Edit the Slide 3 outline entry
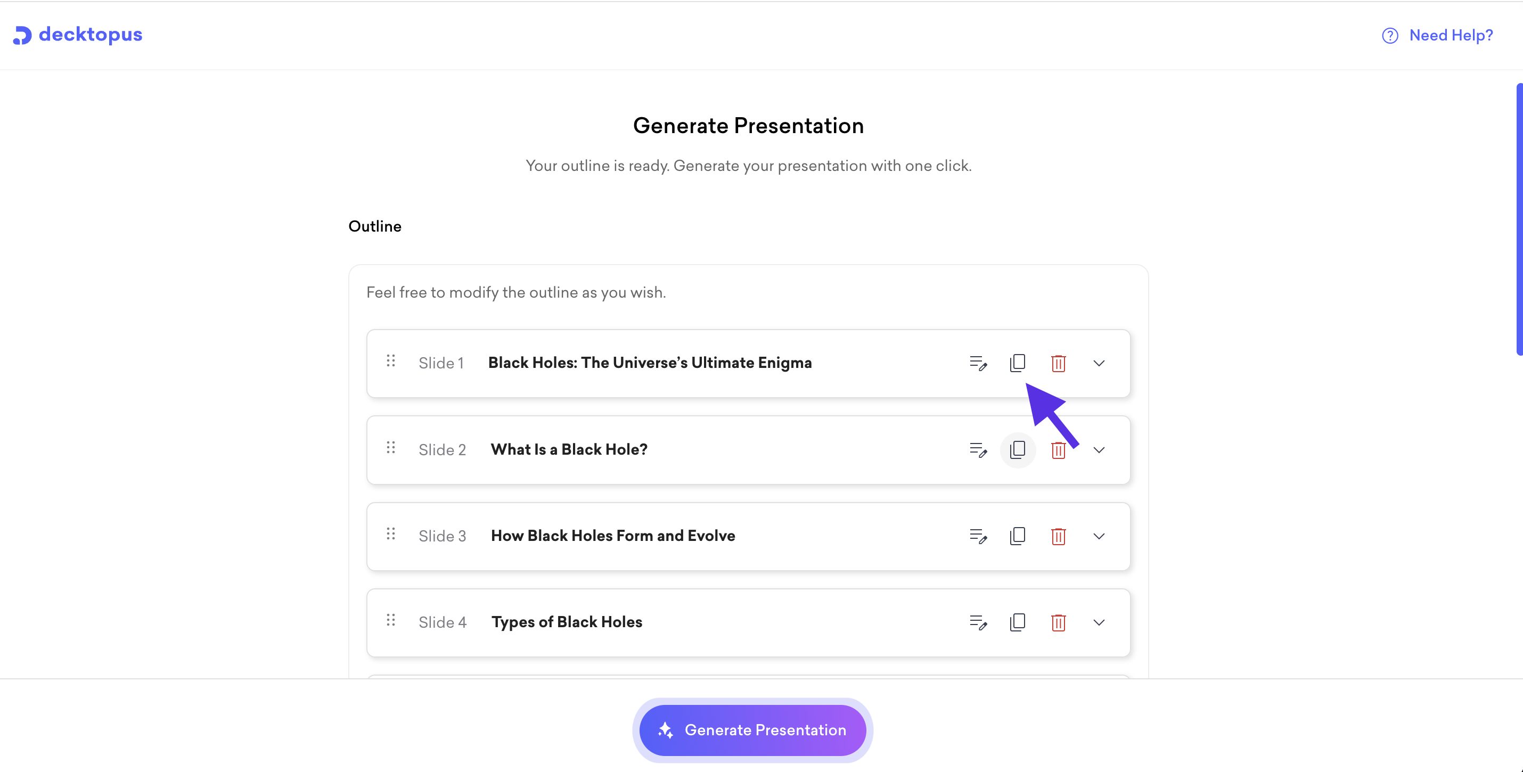The image size is (1523, 772). click(978, 536)
